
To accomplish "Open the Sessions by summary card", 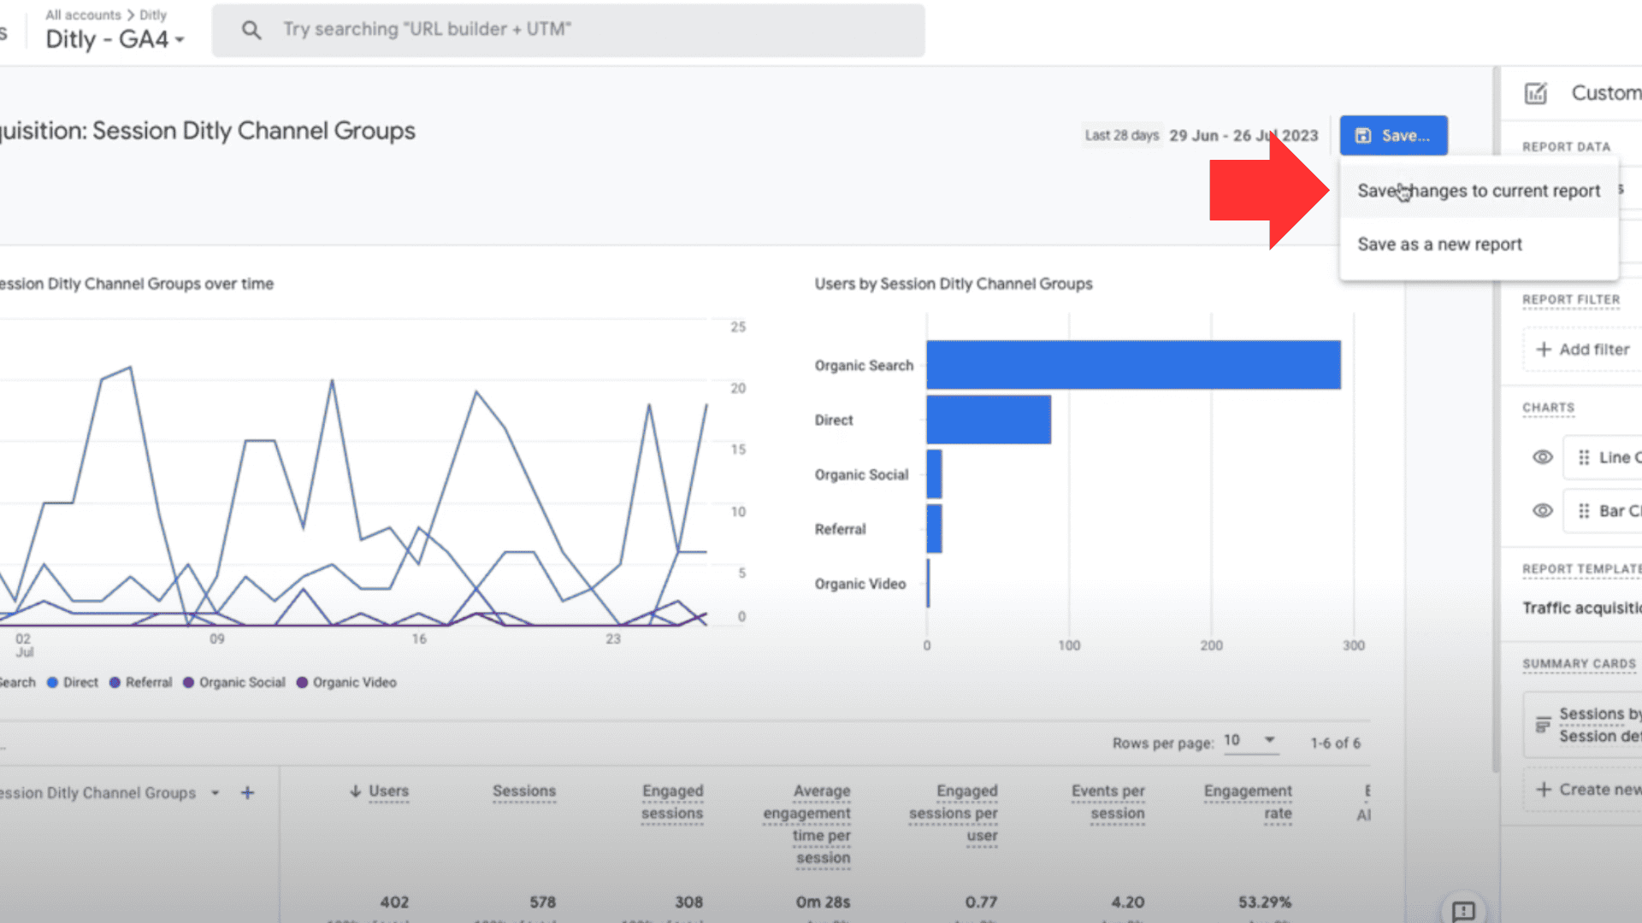I will click(1583, 725).
